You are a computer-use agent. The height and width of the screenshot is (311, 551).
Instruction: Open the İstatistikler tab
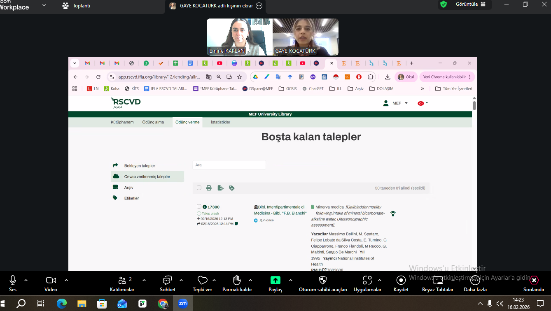(220, 122)
